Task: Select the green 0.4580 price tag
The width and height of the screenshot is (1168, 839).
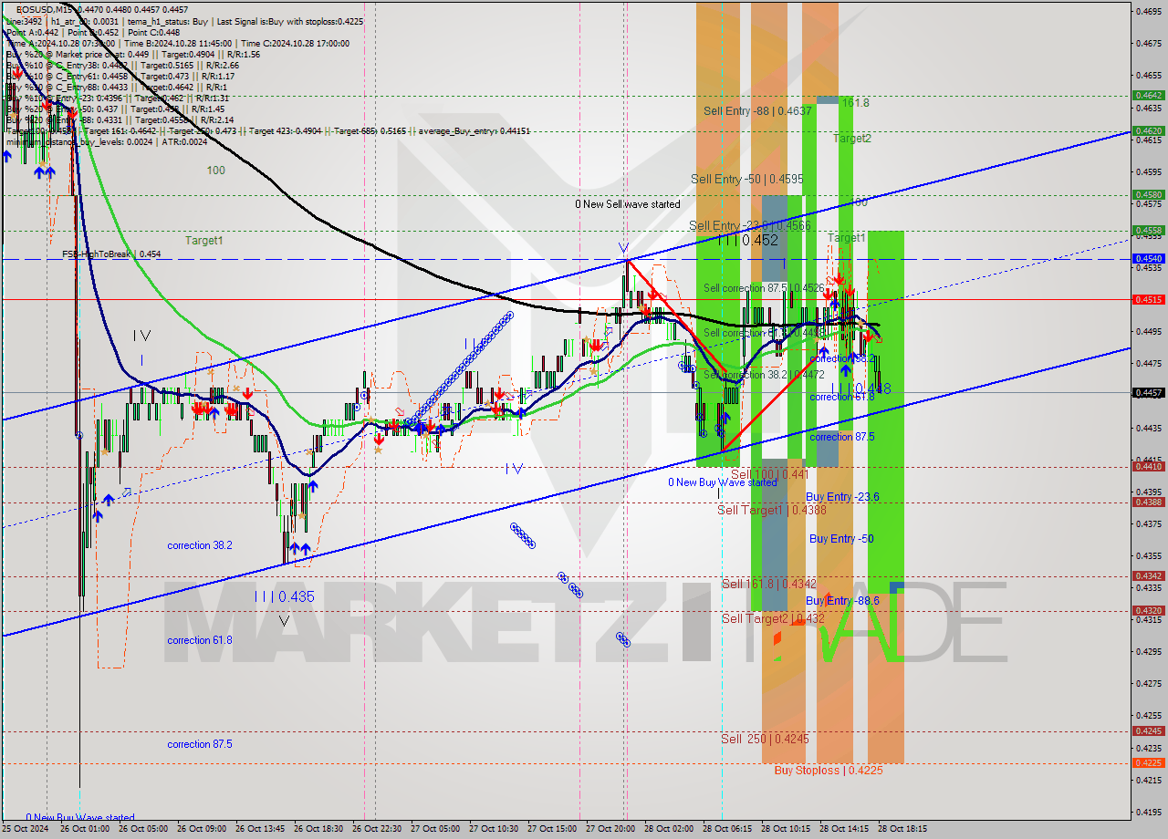Action: (1148, 194)
